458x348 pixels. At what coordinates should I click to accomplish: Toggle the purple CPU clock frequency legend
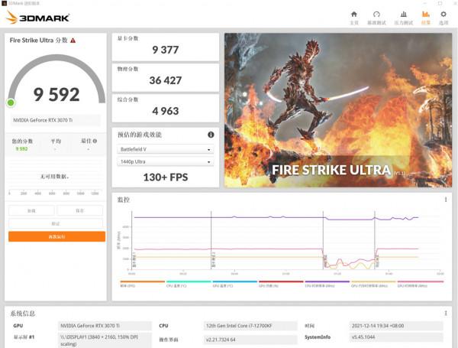click(327, 284)
